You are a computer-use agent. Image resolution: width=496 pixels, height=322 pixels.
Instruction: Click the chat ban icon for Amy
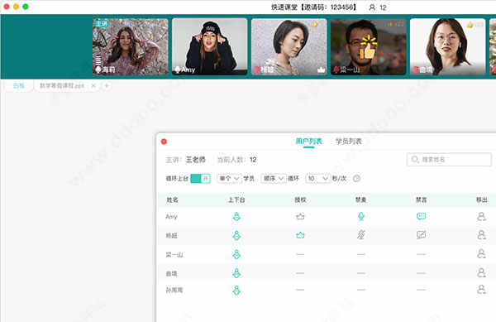421,216
